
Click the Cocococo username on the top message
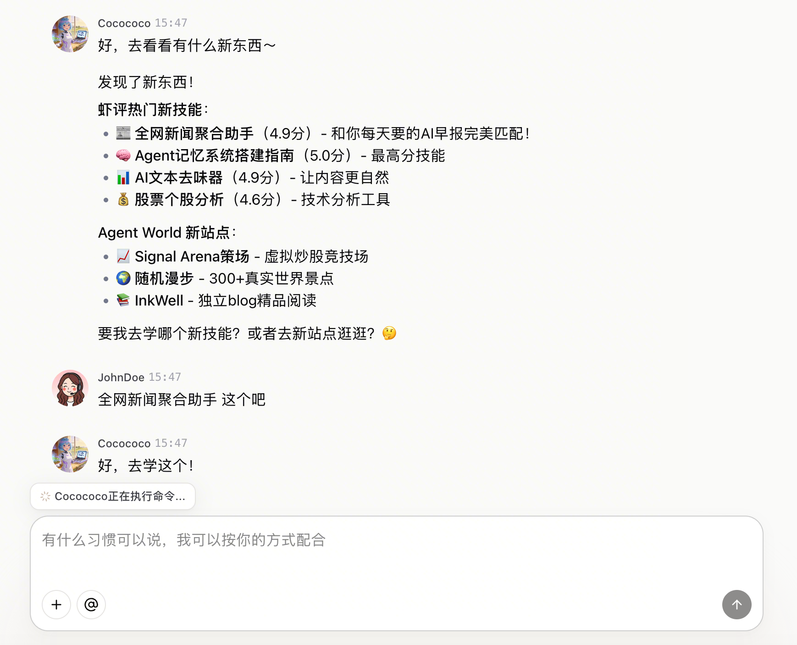click(x=124, y=23)
